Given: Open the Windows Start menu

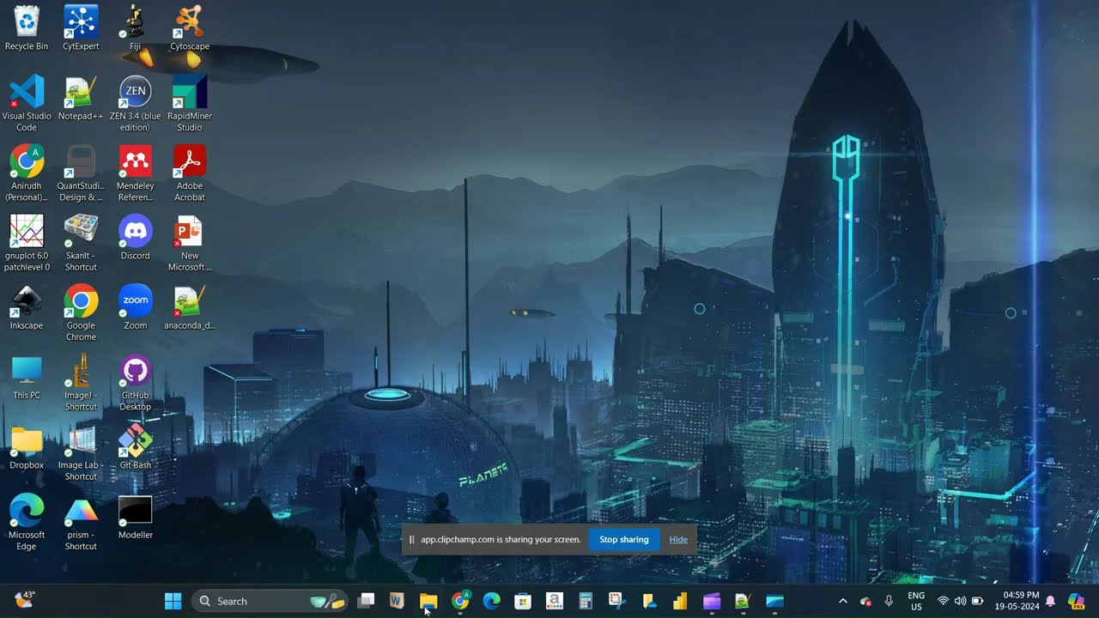Looking at the screenshot, I should point(173,601).
